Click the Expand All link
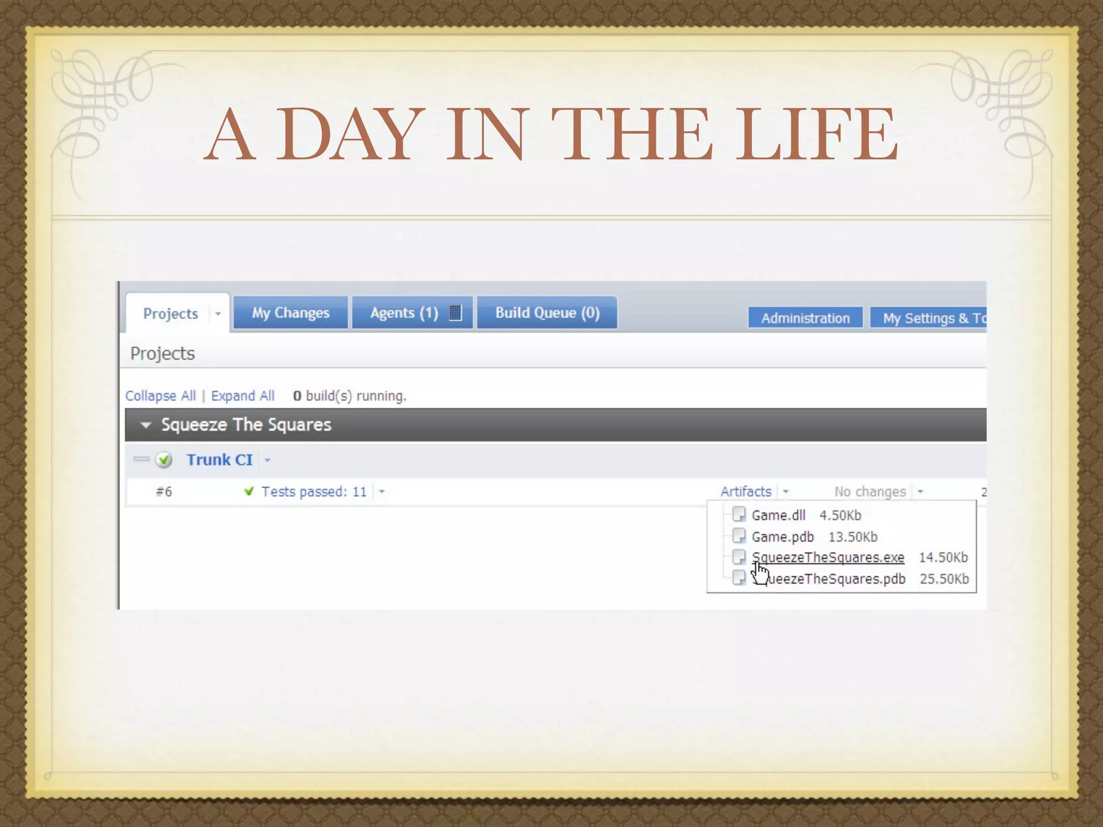The width and height of the screenshot is (1103, 827). (x=242, y=396)
